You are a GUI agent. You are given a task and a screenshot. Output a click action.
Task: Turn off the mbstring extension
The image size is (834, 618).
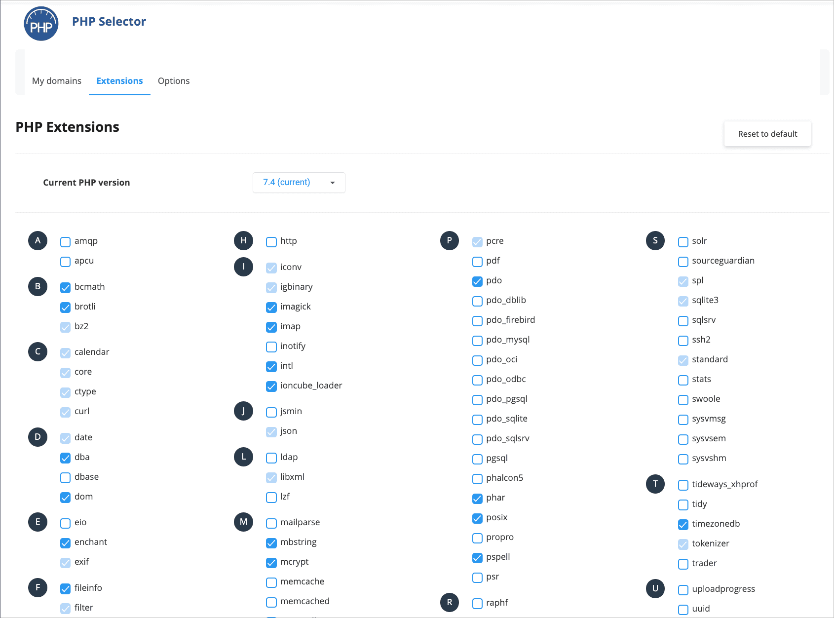pos(271,543)
